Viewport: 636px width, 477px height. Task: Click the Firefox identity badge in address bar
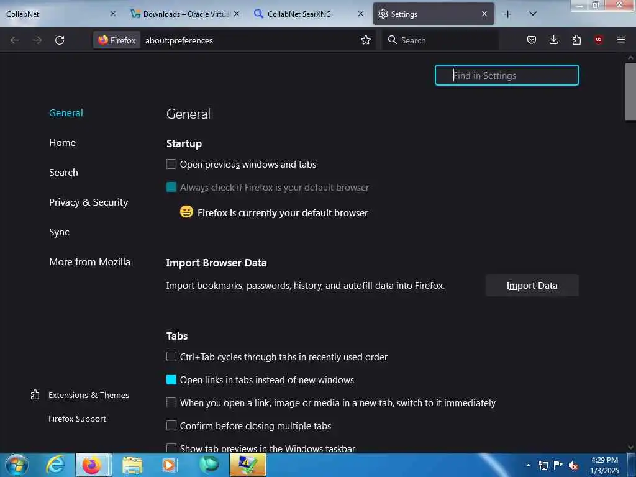pos(117,40)
